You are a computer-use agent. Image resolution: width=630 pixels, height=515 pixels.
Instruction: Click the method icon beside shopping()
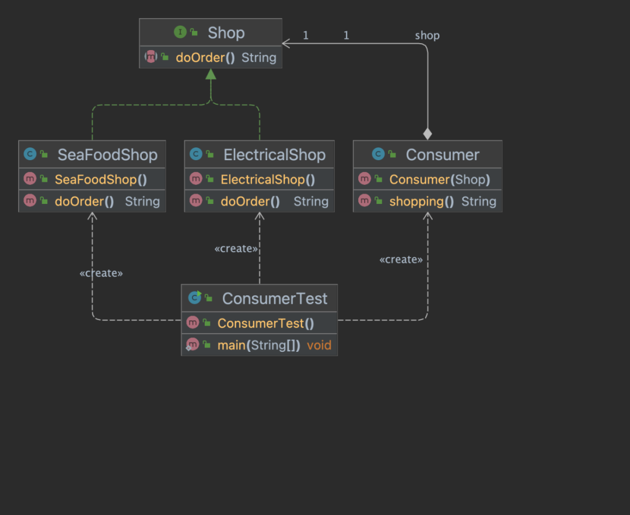[x=365, y=200]
